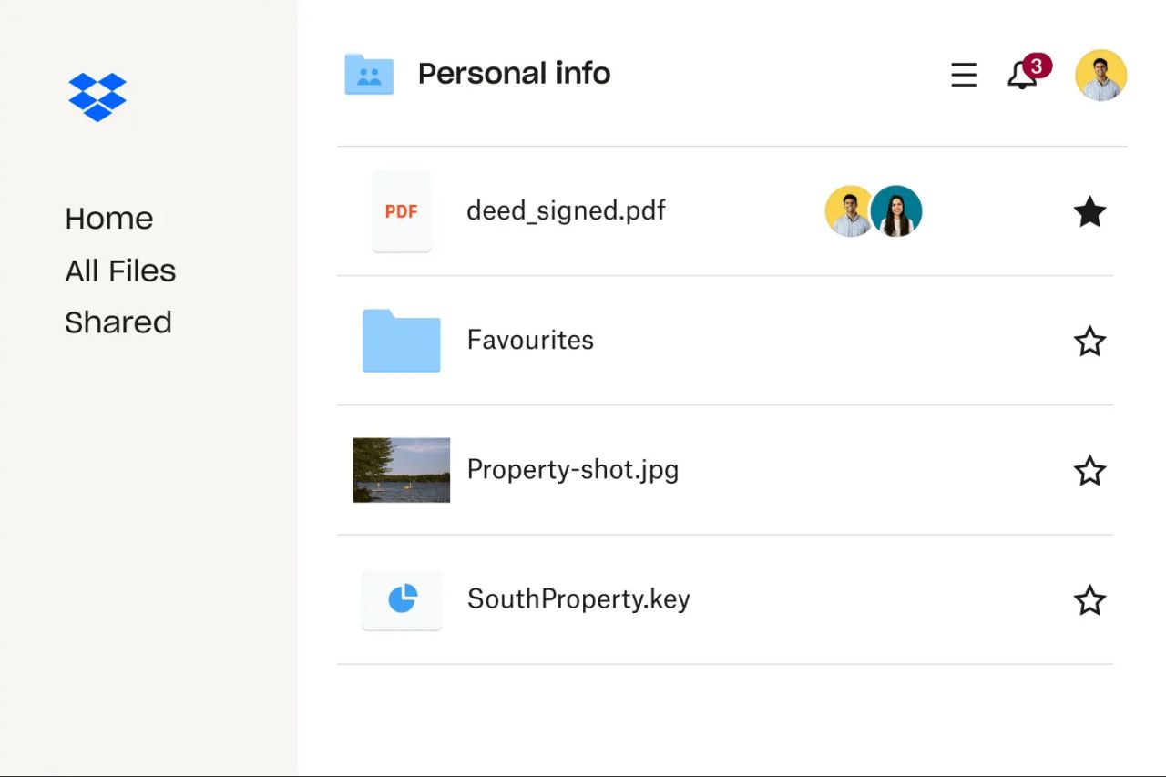Star the SouthProperty.key file
Screen dimensions: 1166x777
point(1089,600)
